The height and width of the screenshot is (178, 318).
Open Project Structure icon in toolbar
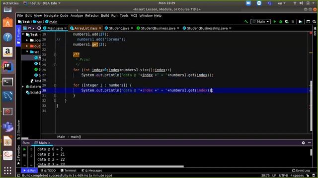tap(301, 22)
